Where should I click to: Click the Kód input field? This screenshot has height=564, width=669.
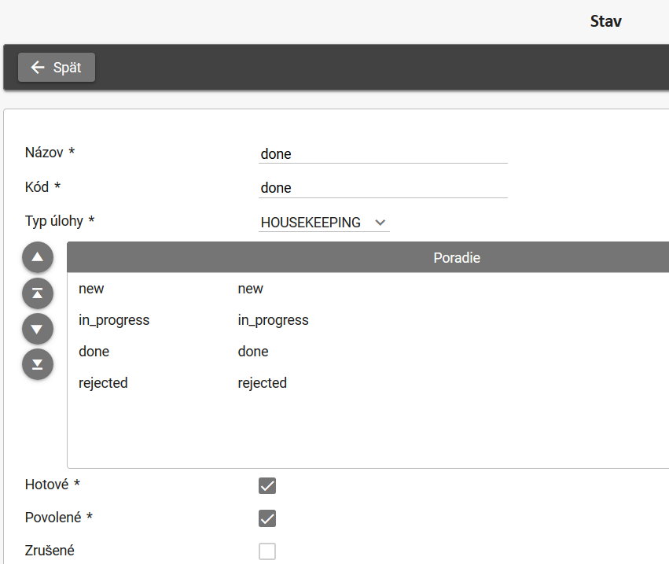tap(383, 188)
